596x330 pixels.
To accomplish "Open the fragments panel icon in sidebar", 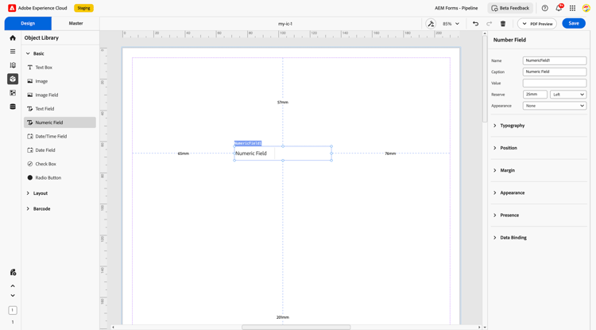I will tap(13, 93).
